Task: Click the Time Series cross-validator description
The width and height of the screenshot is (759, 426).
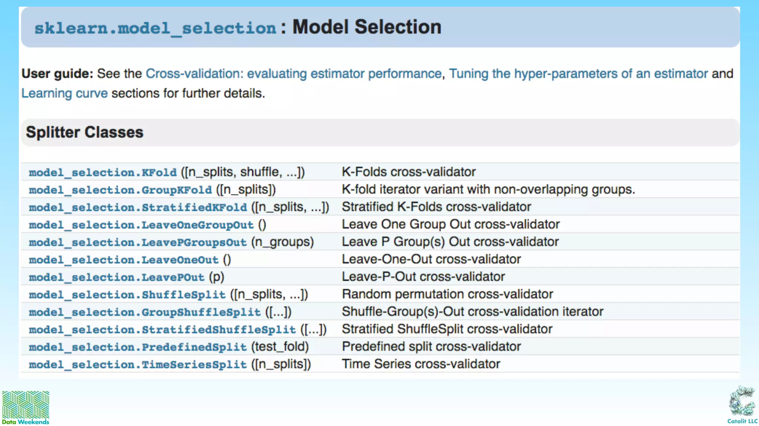Action: [421, 364]
